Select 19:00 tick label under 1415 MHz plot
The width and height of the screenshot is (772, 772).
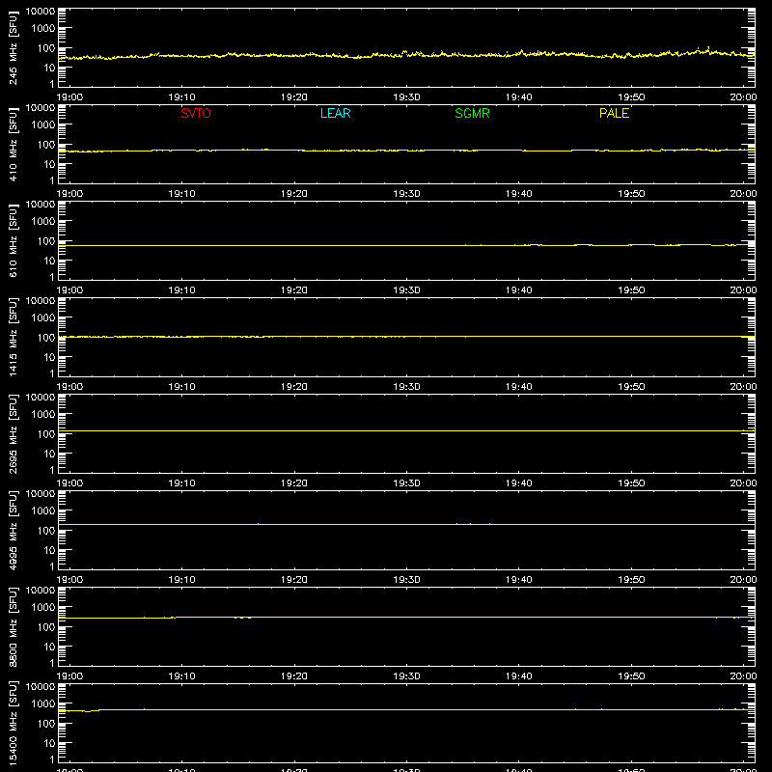click(69, 387)
